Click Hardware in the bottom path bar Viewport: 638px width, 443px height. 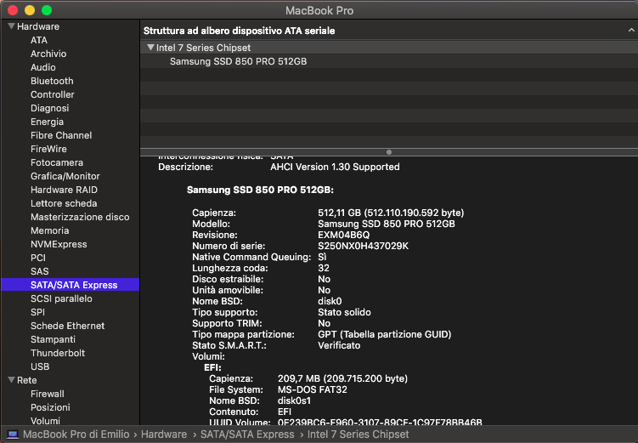[x=164, y=434]
